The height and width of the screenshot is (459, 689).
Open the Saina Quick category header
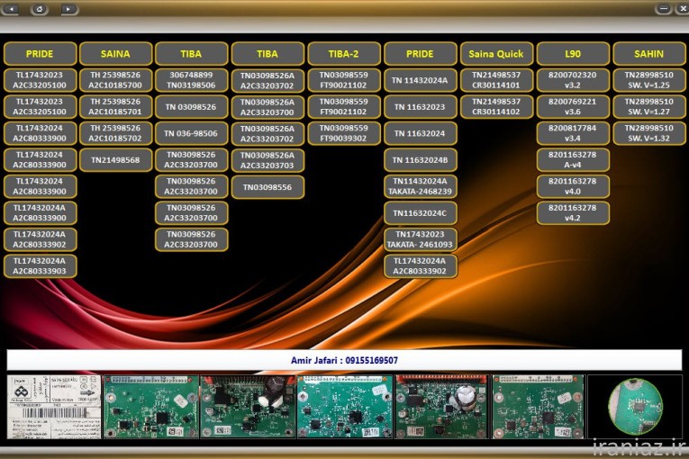point(496,54)
